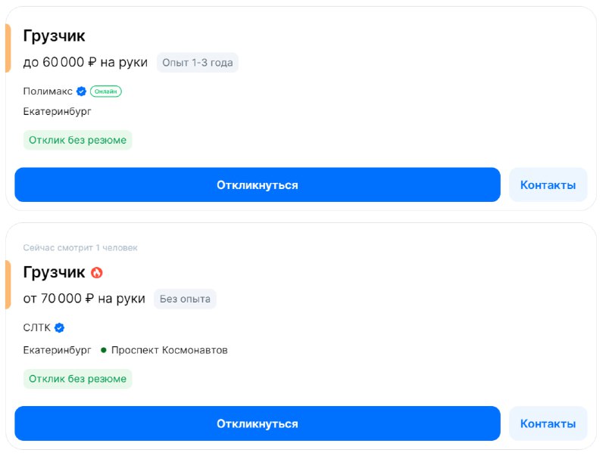Click Отклик без резюме label on second card
Screen dimensions: 606x456
[x=78, y=379]
